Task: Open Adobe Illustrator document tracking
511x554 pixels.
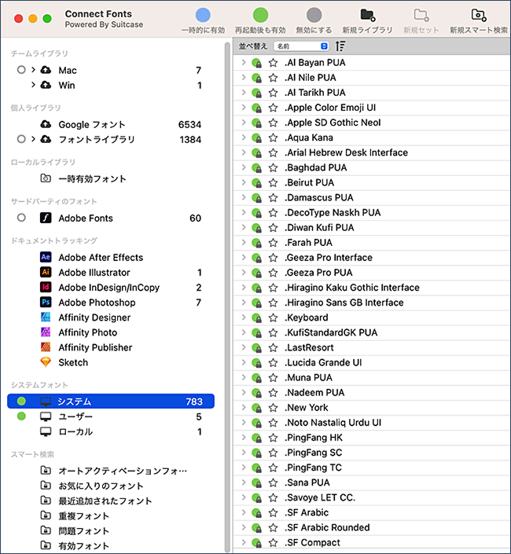Action: point(94,273)
